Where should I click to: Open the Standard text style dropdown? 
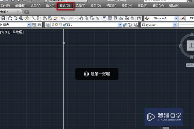pos(176,18)
